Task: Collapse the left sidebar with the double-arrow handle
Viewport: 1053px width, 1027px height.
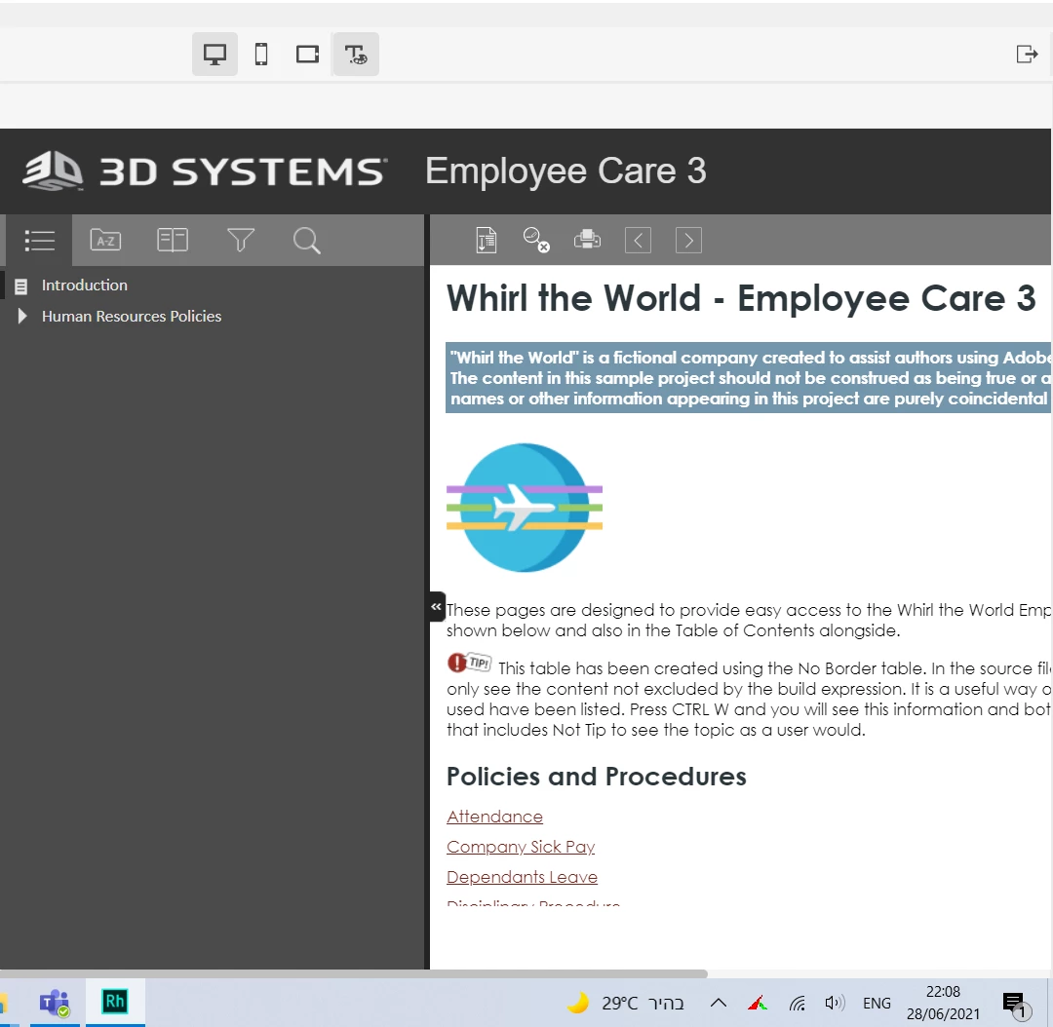Action: point(437,607)
